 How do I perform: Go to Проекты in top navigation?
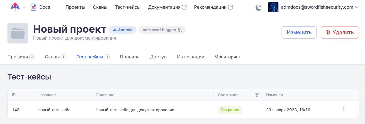[x=75, y=7]
